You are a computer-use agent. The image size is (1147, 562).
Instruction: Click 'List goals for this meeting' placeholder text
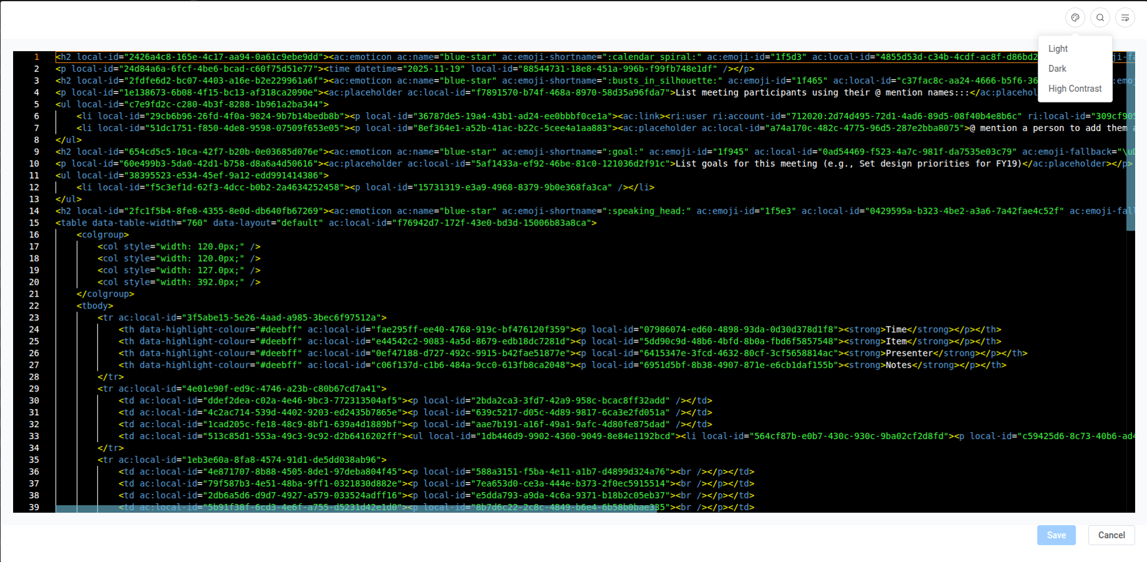click(x=746, y=164)
